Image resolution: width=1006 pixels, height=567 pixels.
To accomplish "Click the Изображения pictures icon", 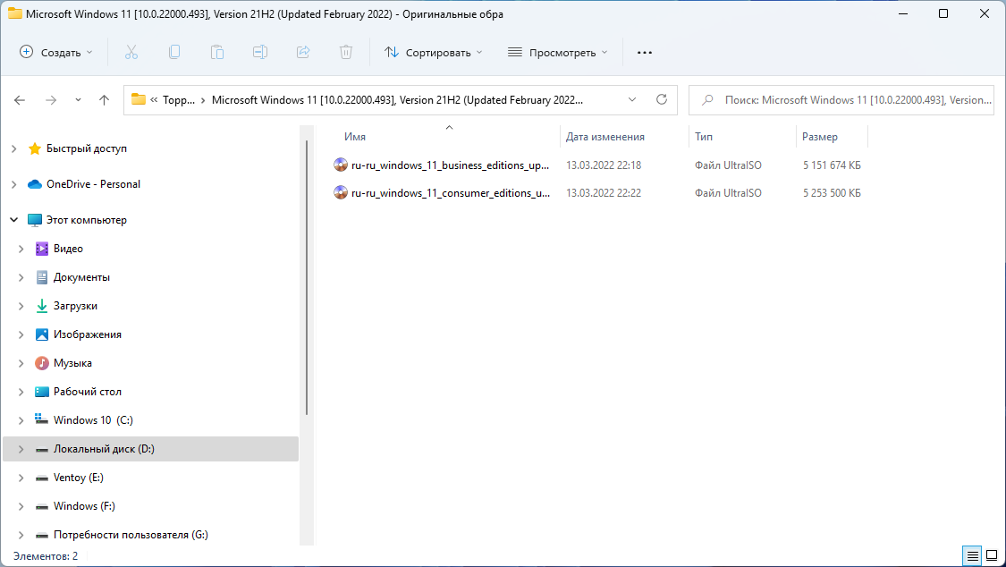I will coord(42,334).
